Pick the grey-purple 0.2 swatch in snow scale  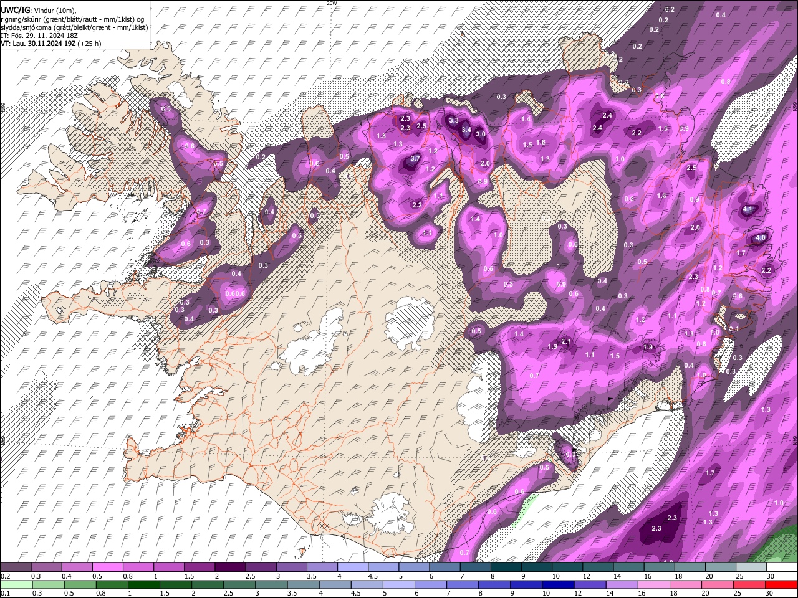(16, 567)
